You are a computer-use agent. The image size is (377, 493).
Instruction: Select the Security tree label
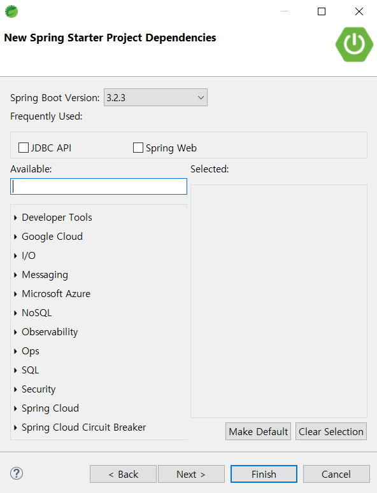point(39,389)
